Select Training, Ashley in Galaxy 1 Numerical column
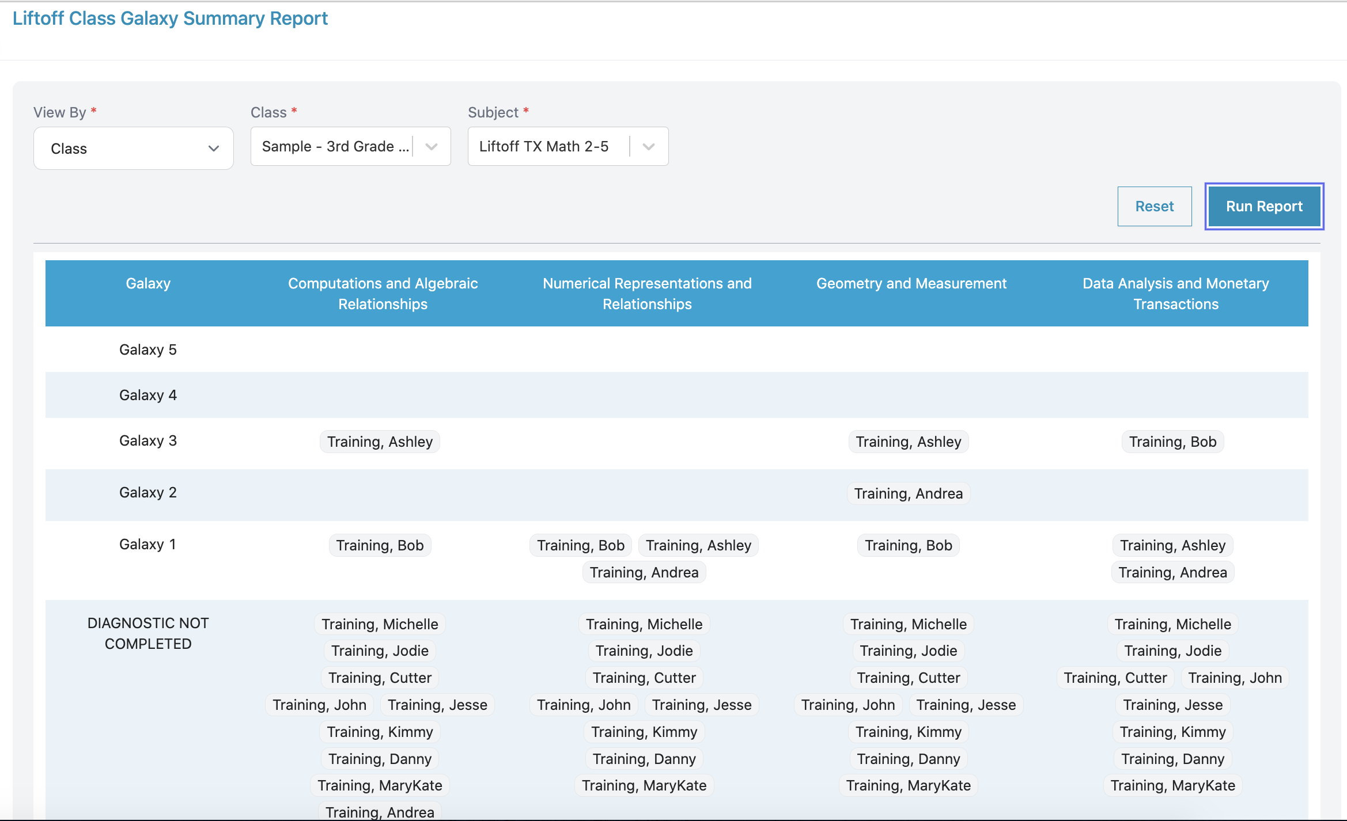 (x=698, y=545)
